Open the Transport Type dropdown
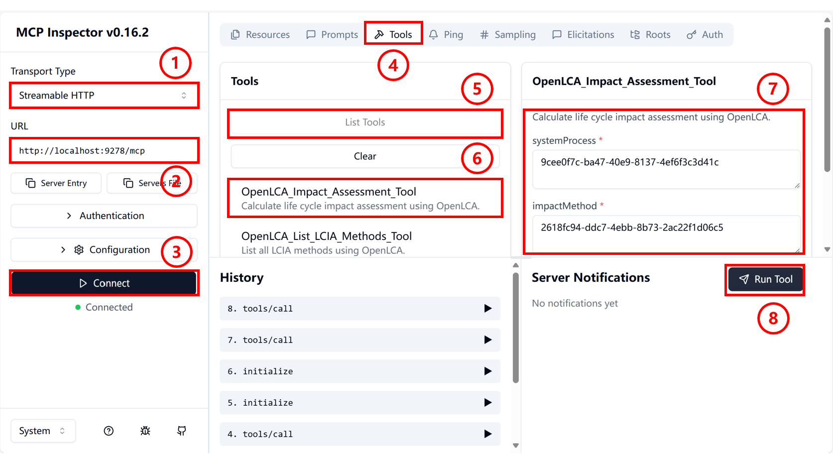The height and width of the screenshot is (466, 833). tap(104, 96)
